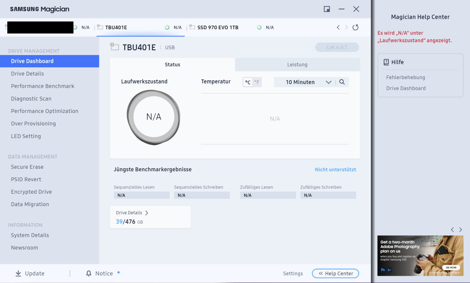470x283 pixels.
Task: Click the Sequenzielles Schreiben N/A value
Action: [x=202, y=195]
